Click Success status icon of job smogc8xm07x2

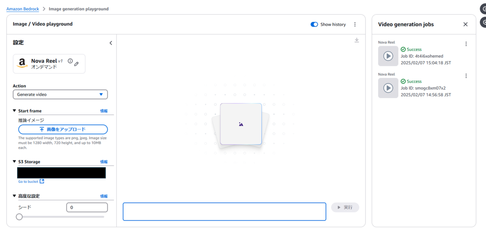(403, 81)
